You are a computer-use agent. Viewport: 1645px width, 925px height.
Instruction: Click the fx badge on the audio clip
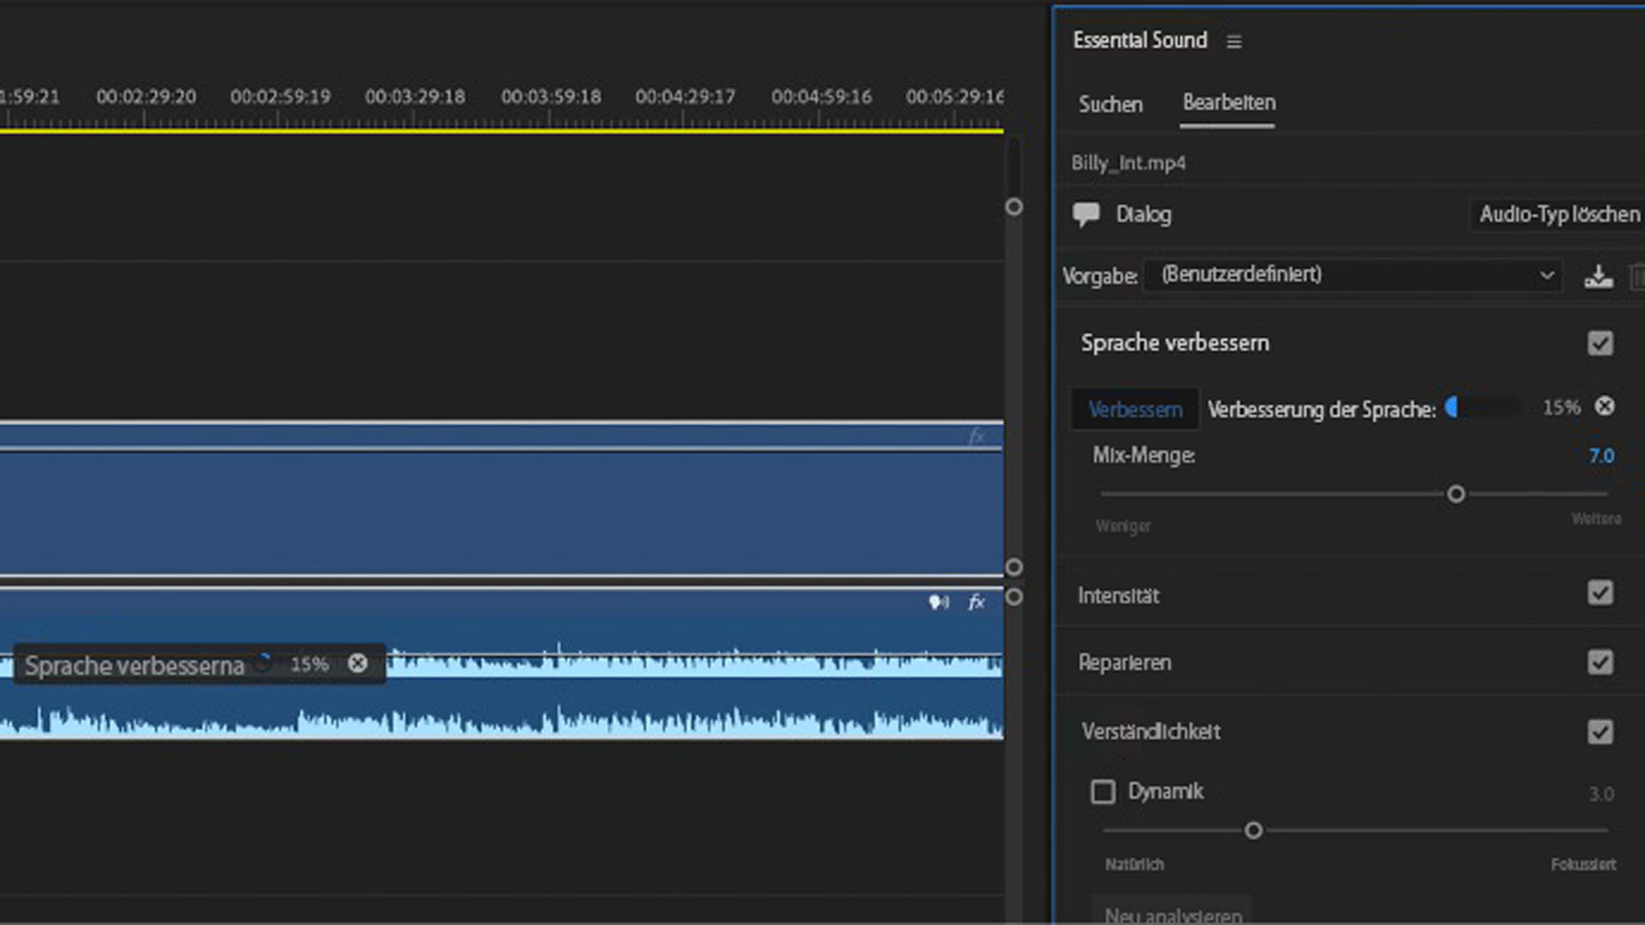[976, 602]
